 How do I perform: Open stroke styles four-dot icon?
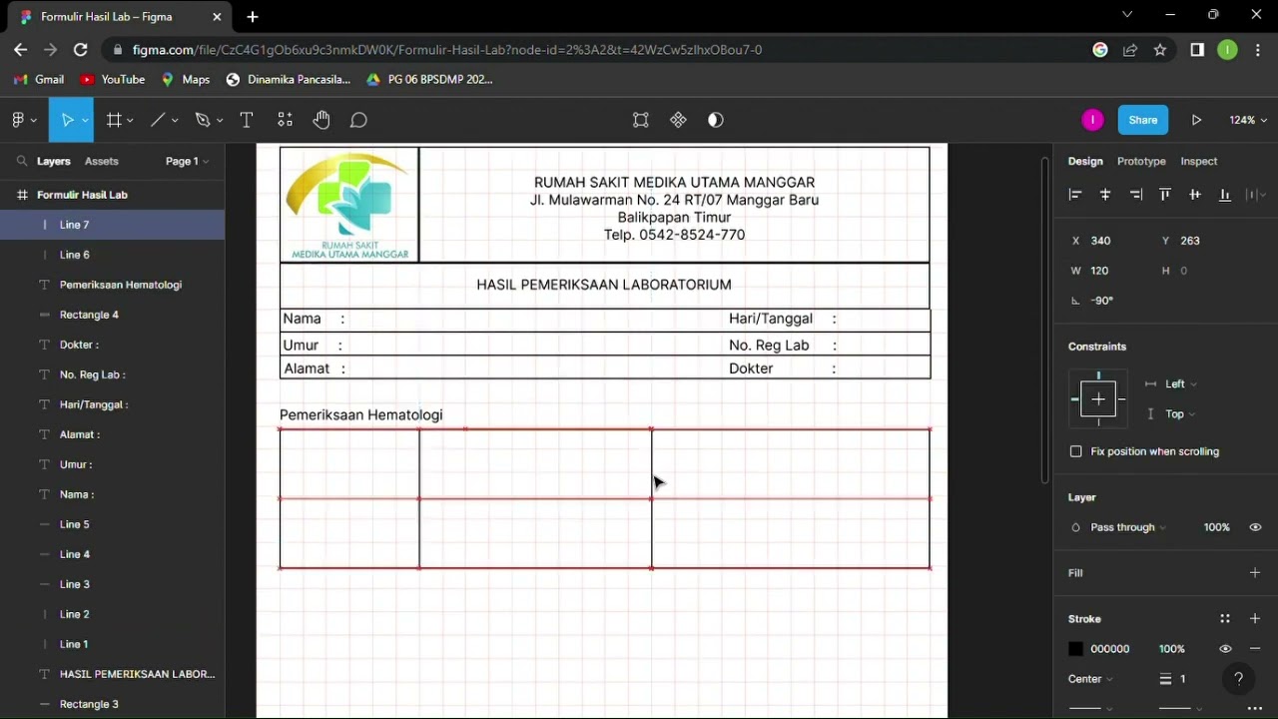(1225, 619)
